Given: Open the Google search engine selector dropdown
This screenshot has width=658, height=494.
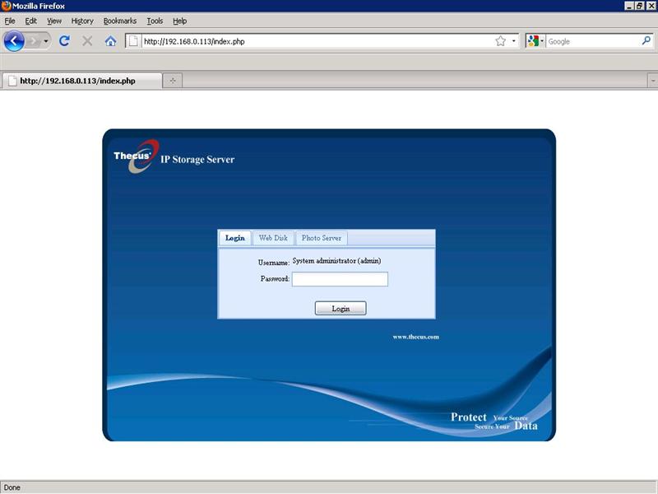Looking at the screenshot, I should coord(536,41).
